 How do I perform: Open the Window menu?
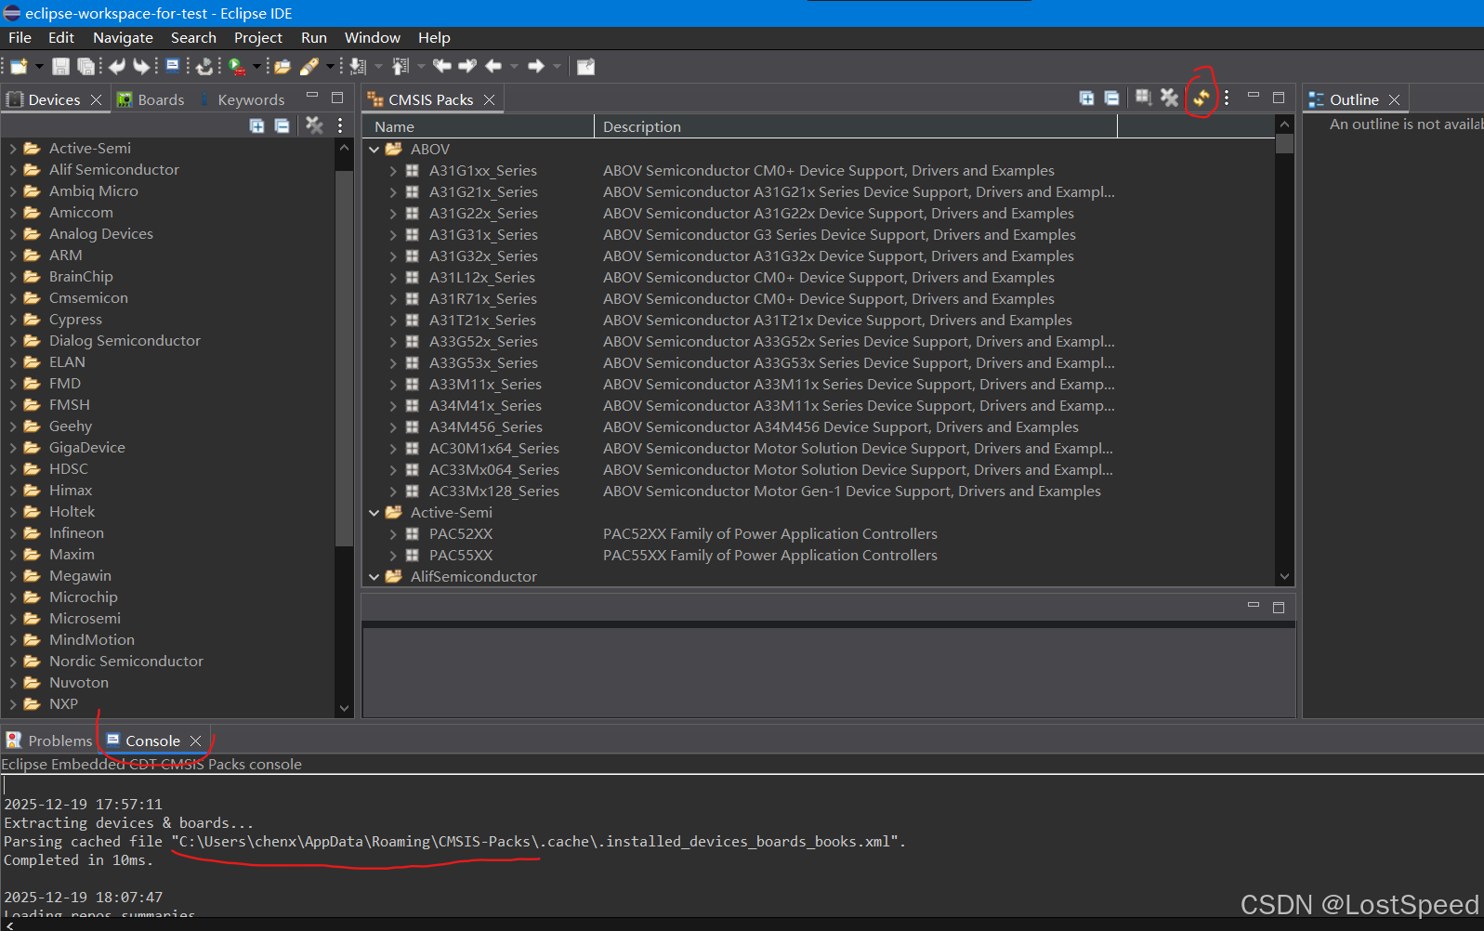pos(372,37)
